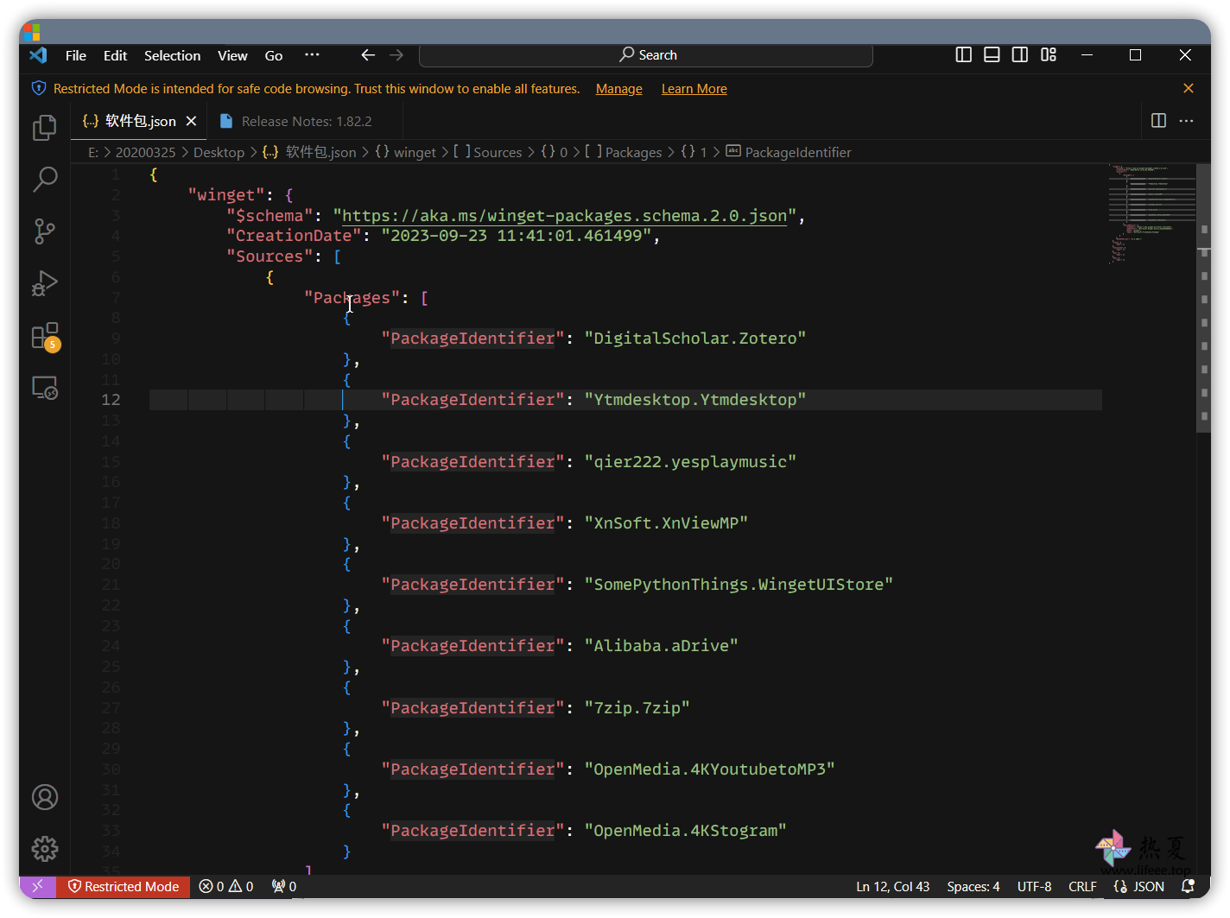Open the Extensions view
The height and width of the screenshot is (918, 1230).
45,336
